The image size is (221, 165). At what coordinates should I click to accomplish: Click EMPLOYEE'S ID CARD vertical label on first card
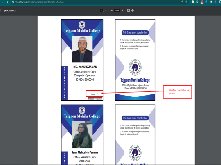(65, 83)
